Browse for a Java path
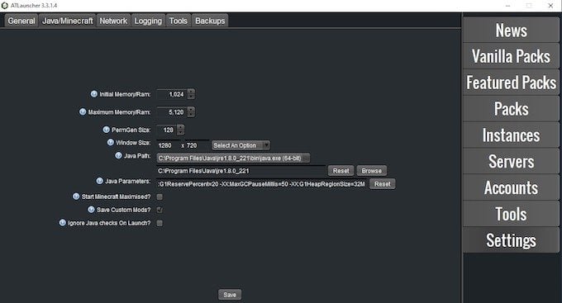The height and width of the screenshot is (303, 562). coord(372,171)
